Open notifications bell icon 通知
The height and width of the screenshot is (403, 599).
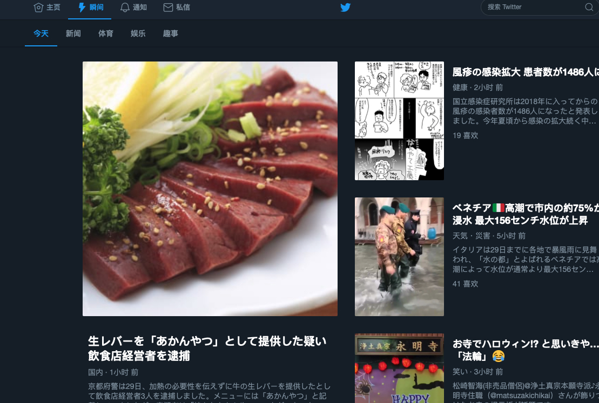pyautogui.click(x=125, y=7)
